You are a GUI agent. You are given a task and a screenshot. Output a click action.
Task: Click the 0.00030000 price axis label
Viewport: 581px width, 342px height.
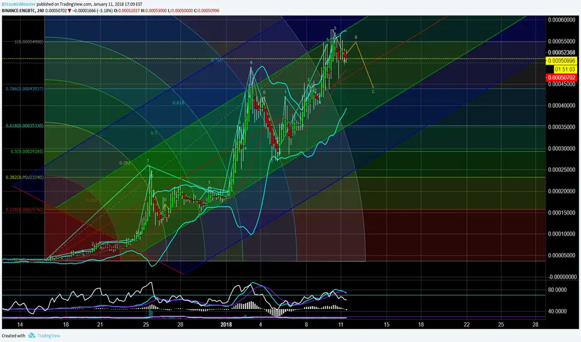pos(562,148)
